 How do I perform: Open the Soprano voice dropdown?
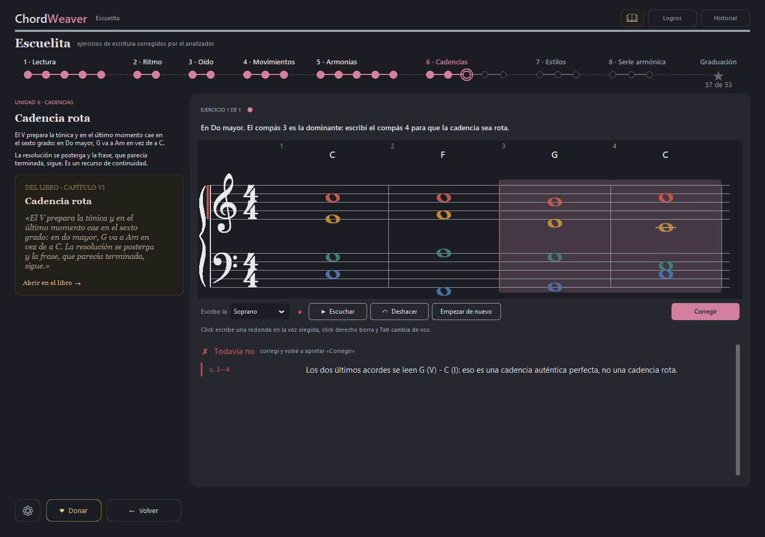tap(259, 312)
